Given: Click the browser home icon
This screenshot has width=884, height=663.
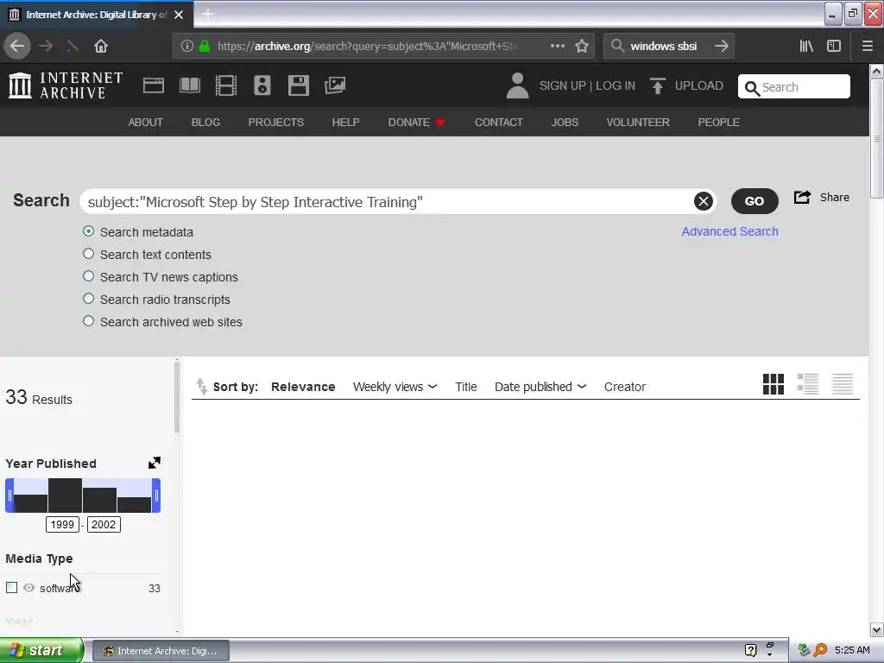Looking at the screenshot, I should pyautogui.click(x=101, y=46).
